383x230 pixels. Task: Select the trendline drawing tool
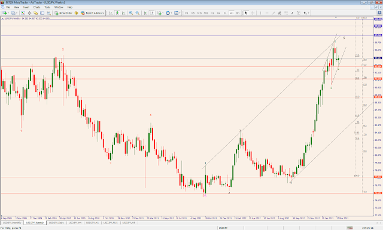273,13
